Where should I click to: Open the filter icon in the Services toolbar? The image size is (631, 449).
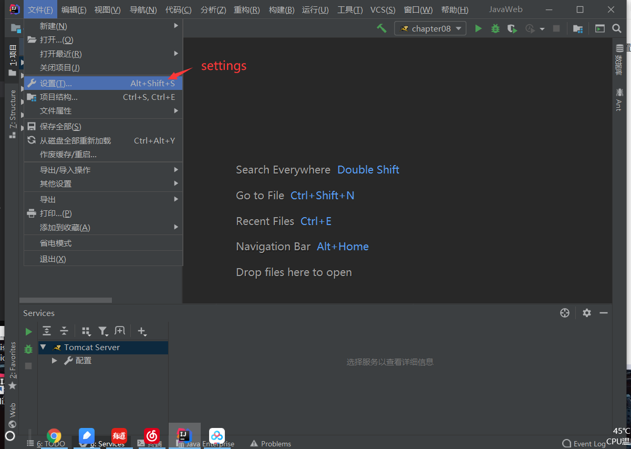coord(103,331)
